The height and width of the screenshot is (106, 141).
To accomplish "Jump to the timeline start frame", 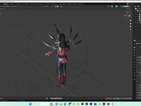I will pos(51,98).
